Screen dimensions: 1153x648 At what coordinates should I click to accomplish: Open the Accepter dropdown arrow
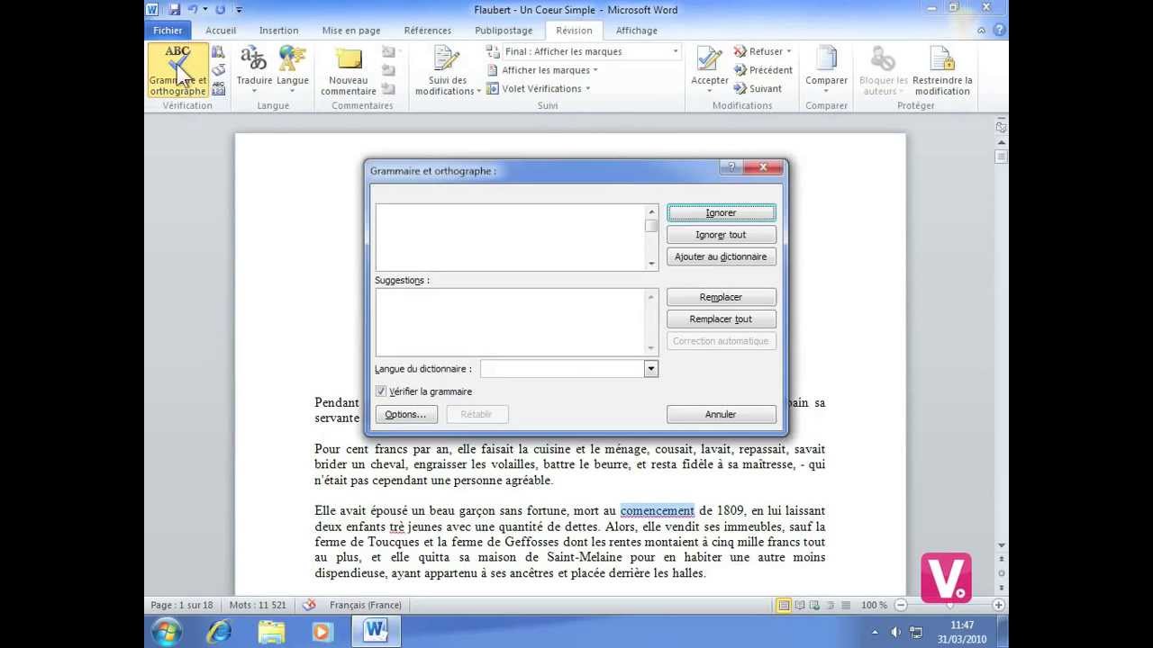[x=710, y=91]
